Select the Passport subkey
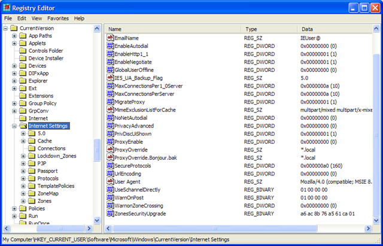Screen dimensions: 383x246 (x=47, y=171)
